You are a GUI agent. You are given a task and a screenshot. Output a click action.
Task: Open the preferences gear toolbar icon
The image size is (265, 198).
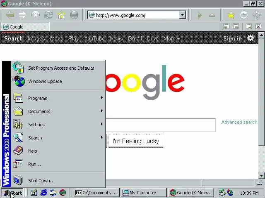257,15
